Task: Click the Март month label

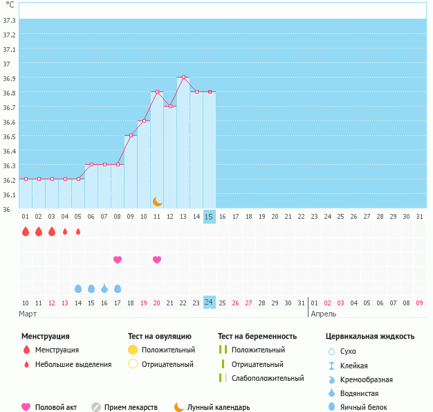Action: click(x=28, y=314)
